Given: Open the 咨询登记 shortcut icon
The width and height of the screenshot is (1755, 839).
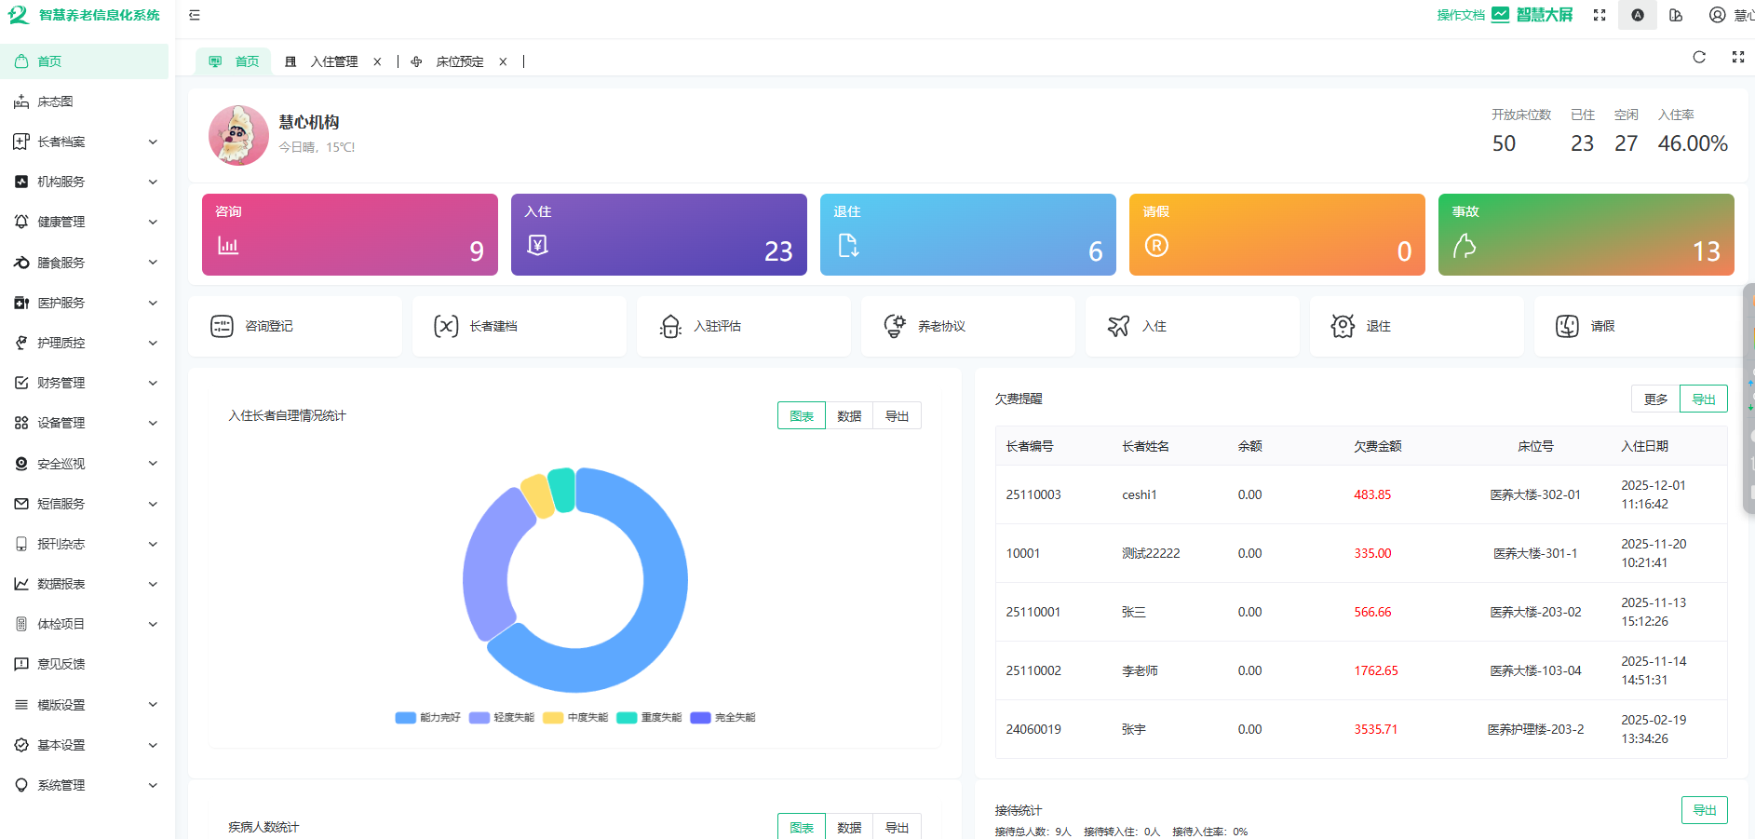Looking at the screenshot, I should [x=222, y=326].
